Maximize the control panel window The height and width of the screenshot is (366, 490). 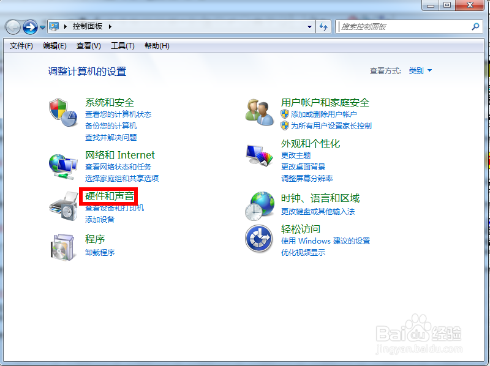[447, 5]
